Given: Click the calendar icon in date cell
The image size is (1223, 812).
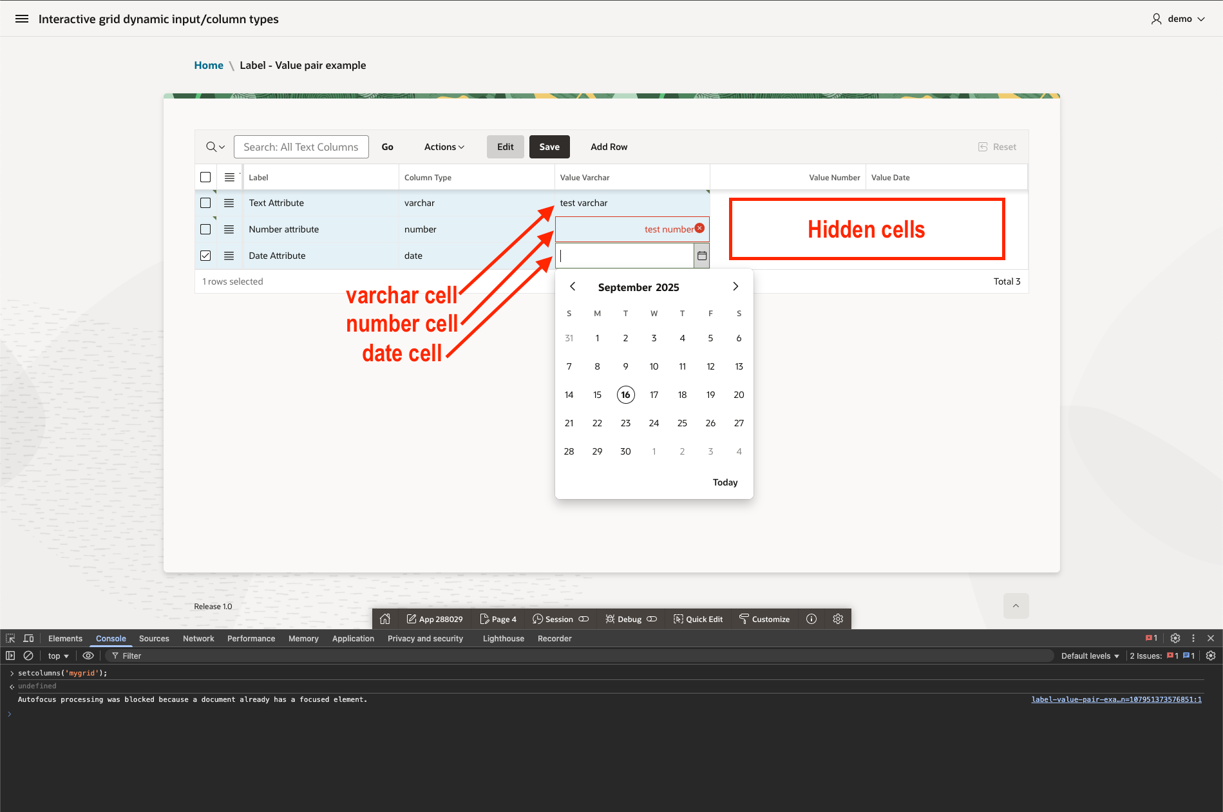Looking at the screenshot, I should tap(702, 256).
